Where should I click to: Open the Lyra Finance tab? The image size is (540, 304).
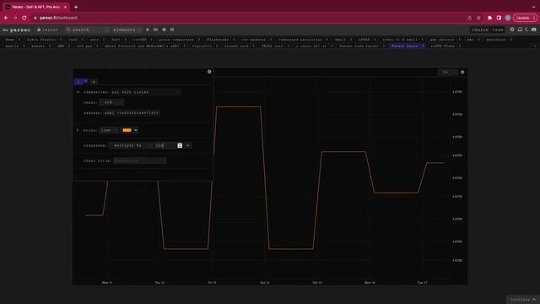[x=41, y=40]
